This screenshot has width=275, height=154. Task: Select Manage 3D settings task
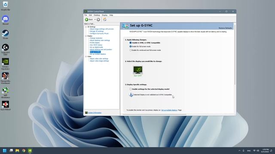tap(97, 31)
